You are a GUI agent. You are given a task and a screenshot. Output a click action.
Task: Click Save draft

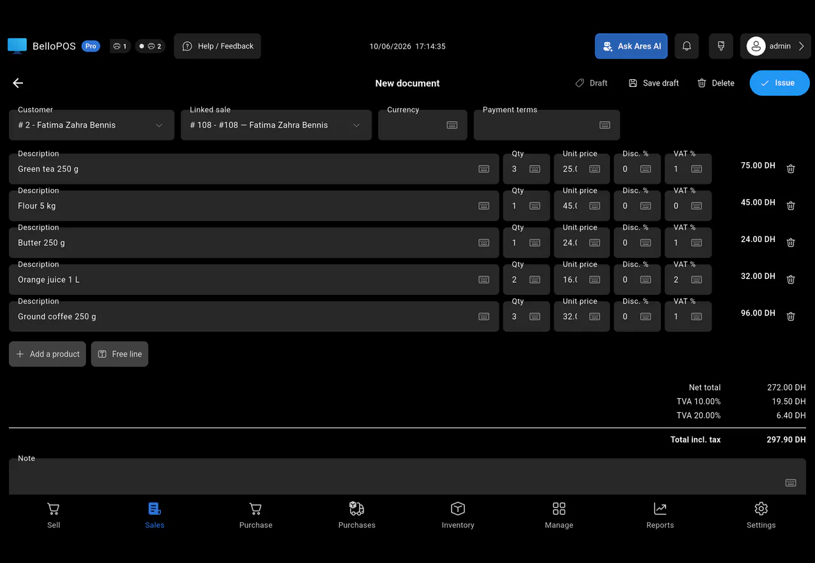(x=653, y=83)
